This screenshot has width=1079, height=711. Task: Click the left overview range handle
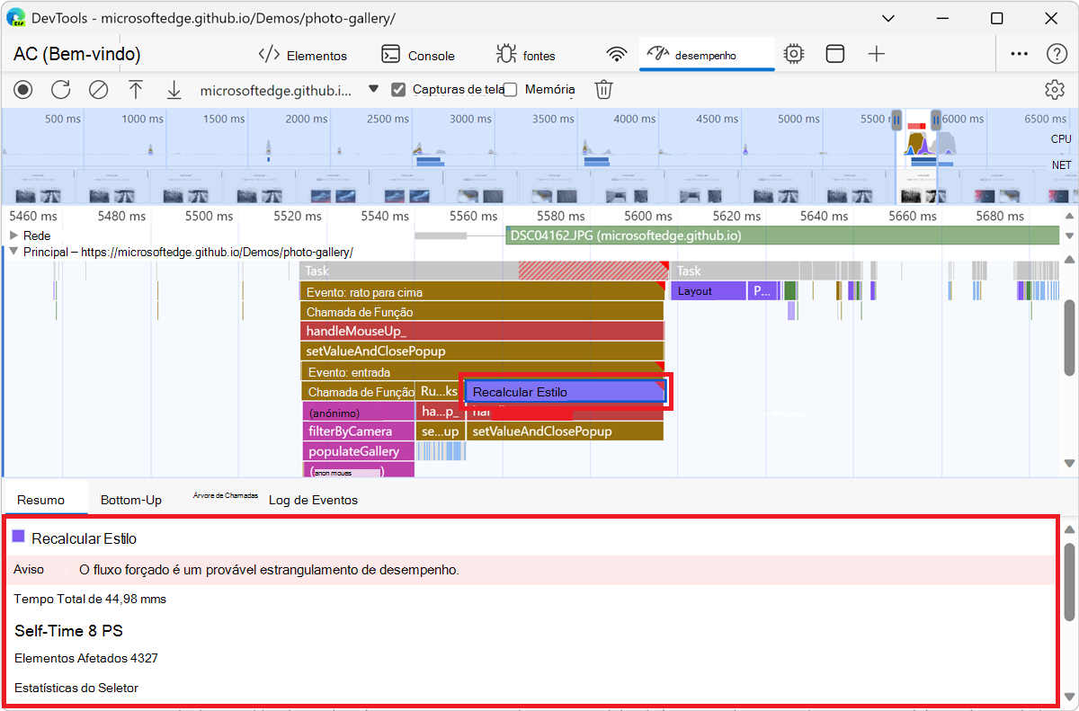[x=896, y=120]
